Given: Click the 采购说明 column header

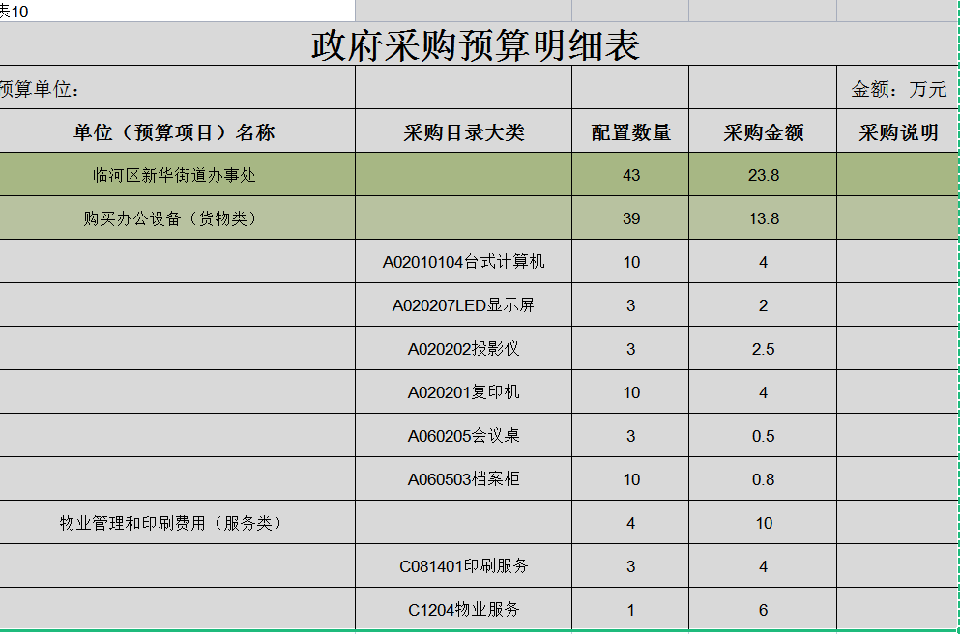Looking at the screenshot, I should point(897,131).
